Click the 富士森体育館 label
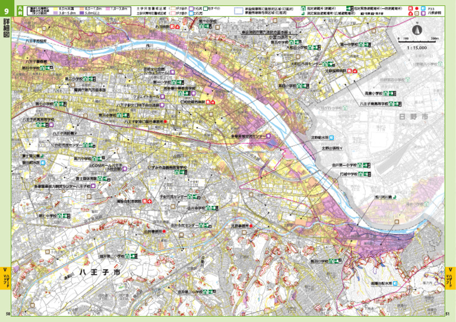 85,179
